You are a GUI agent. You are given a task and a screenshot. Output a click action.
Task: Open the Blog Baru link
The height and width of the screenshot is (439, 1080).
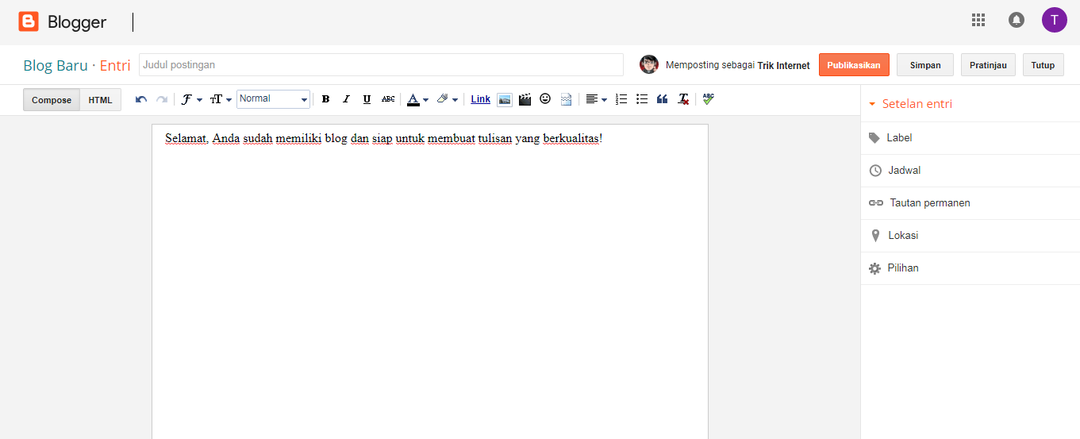click(55, 65)
